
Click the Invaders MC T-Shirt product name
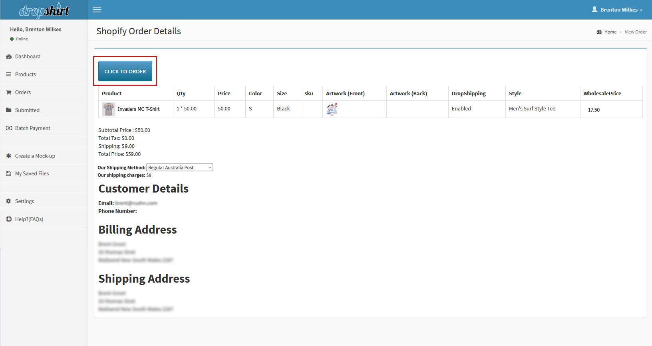(x=139, y=109)
